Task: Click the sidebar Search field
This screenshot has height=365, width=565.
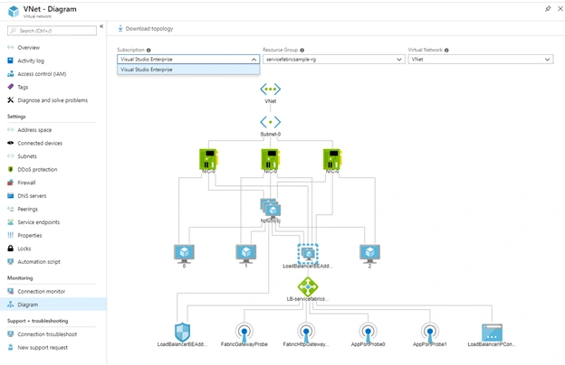Action: pyautogui.click(x=52, y=31)
